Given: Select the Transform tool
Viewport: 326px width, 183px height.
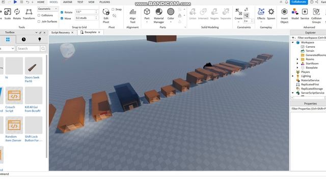Looking at the screenshot, I should click(29, 14).
